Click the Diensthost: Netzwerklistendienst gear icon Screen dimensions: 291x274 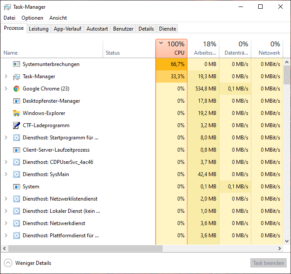coord(17,199)
